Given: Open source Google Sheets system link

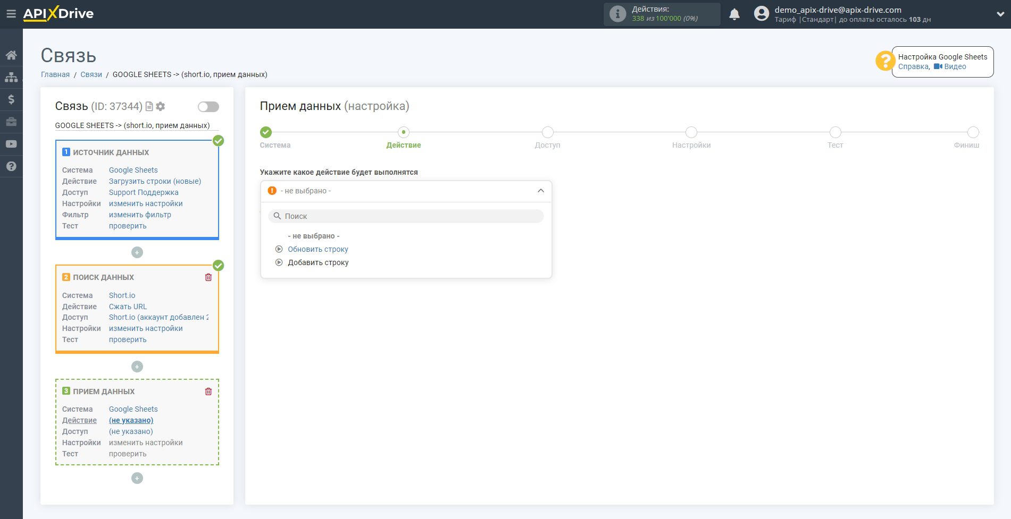Looking at the screenshot, I should (x=133, y=170).
